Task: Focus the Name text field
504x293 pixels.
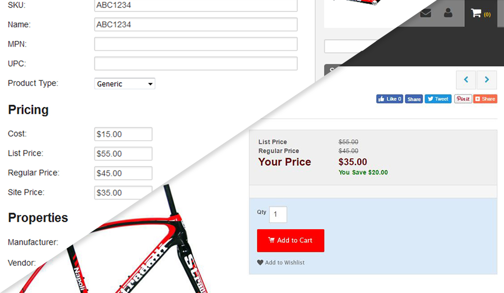Action: tap(196, 25)
